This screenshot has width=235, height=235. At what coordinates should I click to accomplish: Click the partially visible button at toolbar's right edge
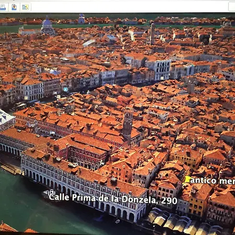click(232, 7)
